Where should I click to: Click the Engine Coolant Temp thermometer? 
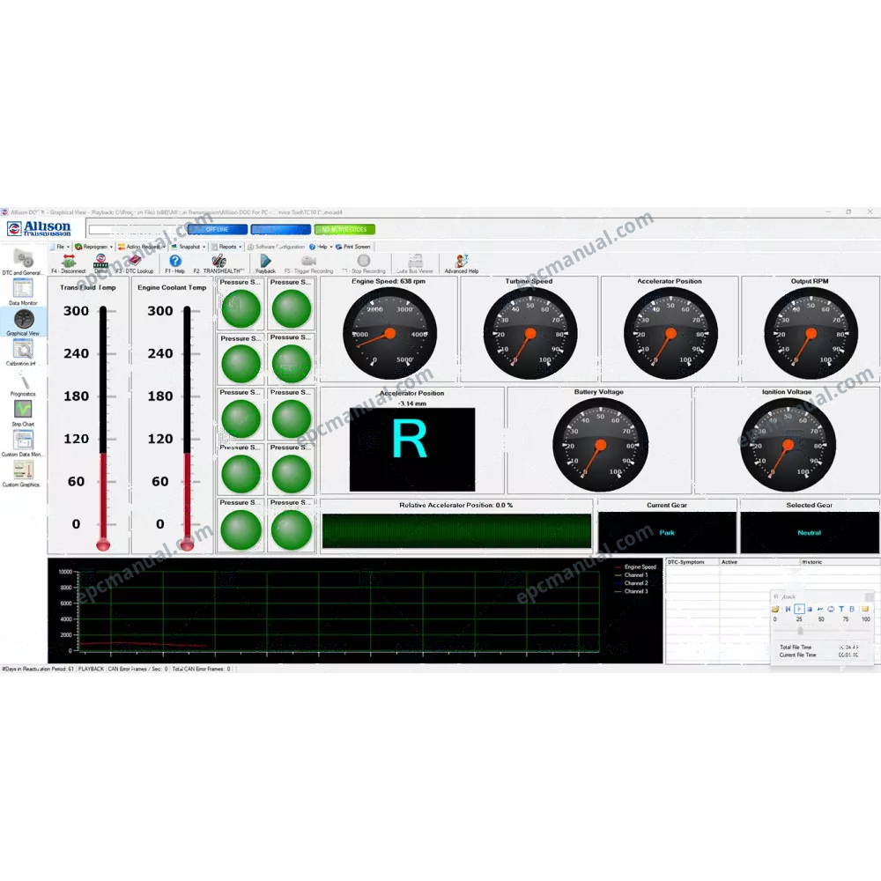pos(187,428)
